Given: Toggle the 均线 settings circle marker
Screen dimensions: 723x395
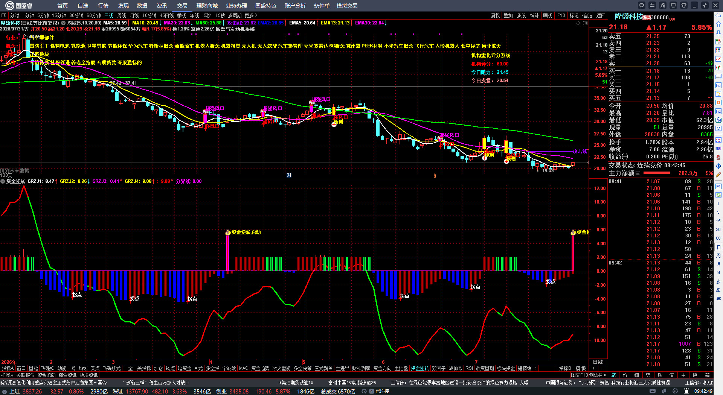Looking at the screenshot, I should (63, 23).
